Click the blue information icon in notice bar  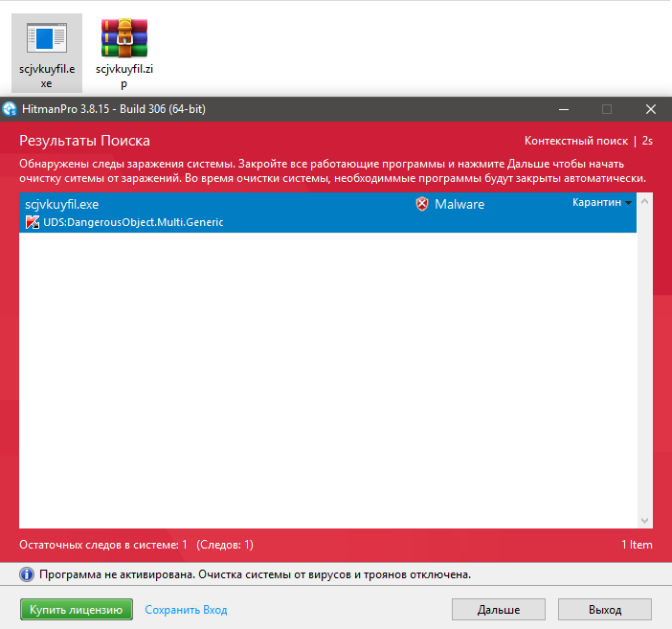27,574
